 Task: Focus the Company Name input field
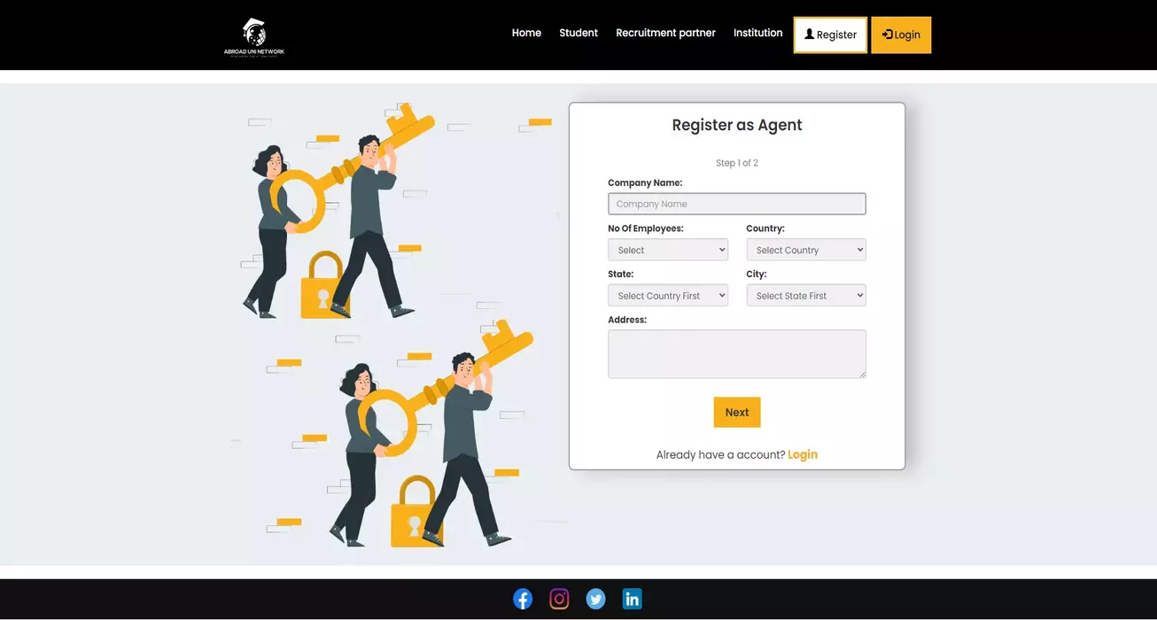736,204
